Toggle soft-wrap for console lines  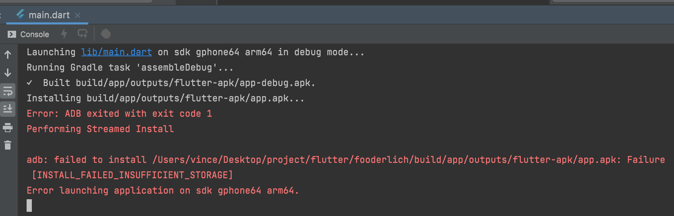pyautogui.click(x=8, y=91)
